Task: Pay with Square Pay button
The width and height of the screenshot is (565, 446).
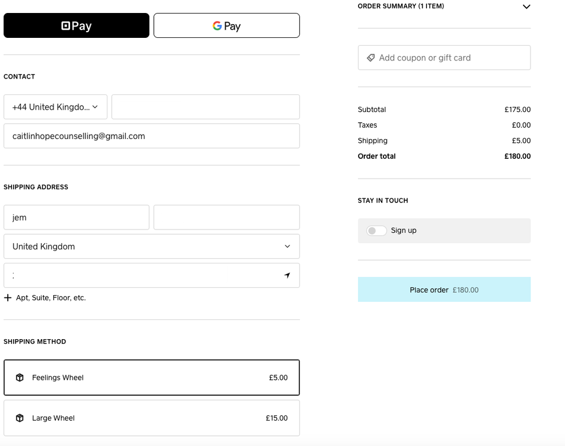Action: click(x=76, y=25)
